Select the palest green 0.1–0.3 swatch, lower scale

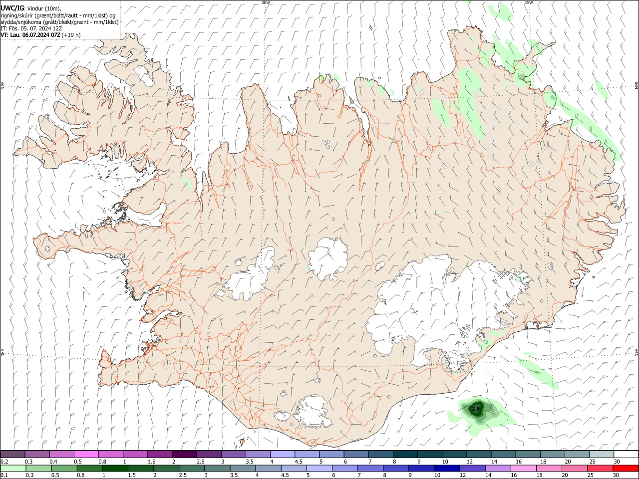pos(13,468)
